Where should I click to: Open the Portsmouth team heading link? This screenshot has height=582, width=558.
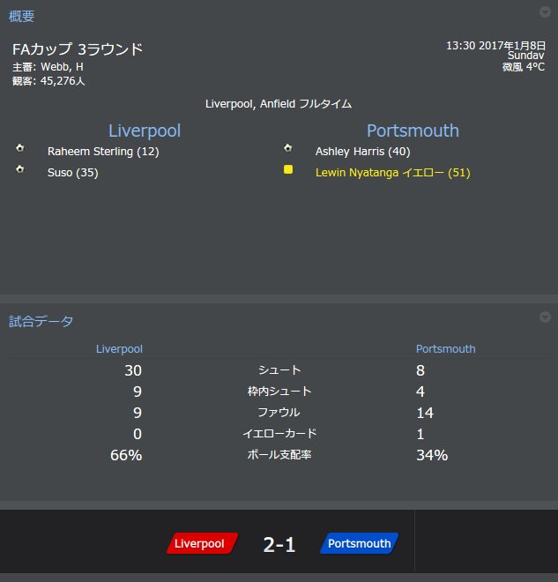pyautogui.click(x=413, y=131)
